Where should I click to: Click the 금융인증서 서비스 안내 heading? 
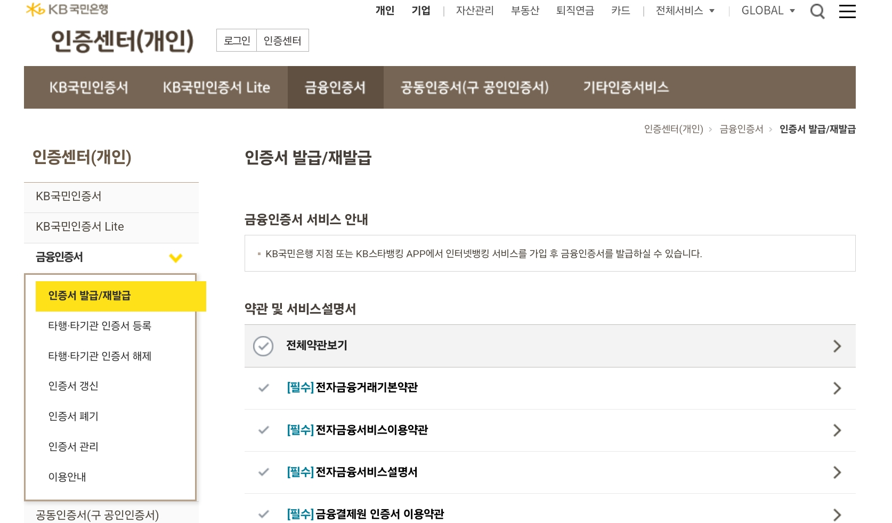pyautogui.click(x=306, y=219)
